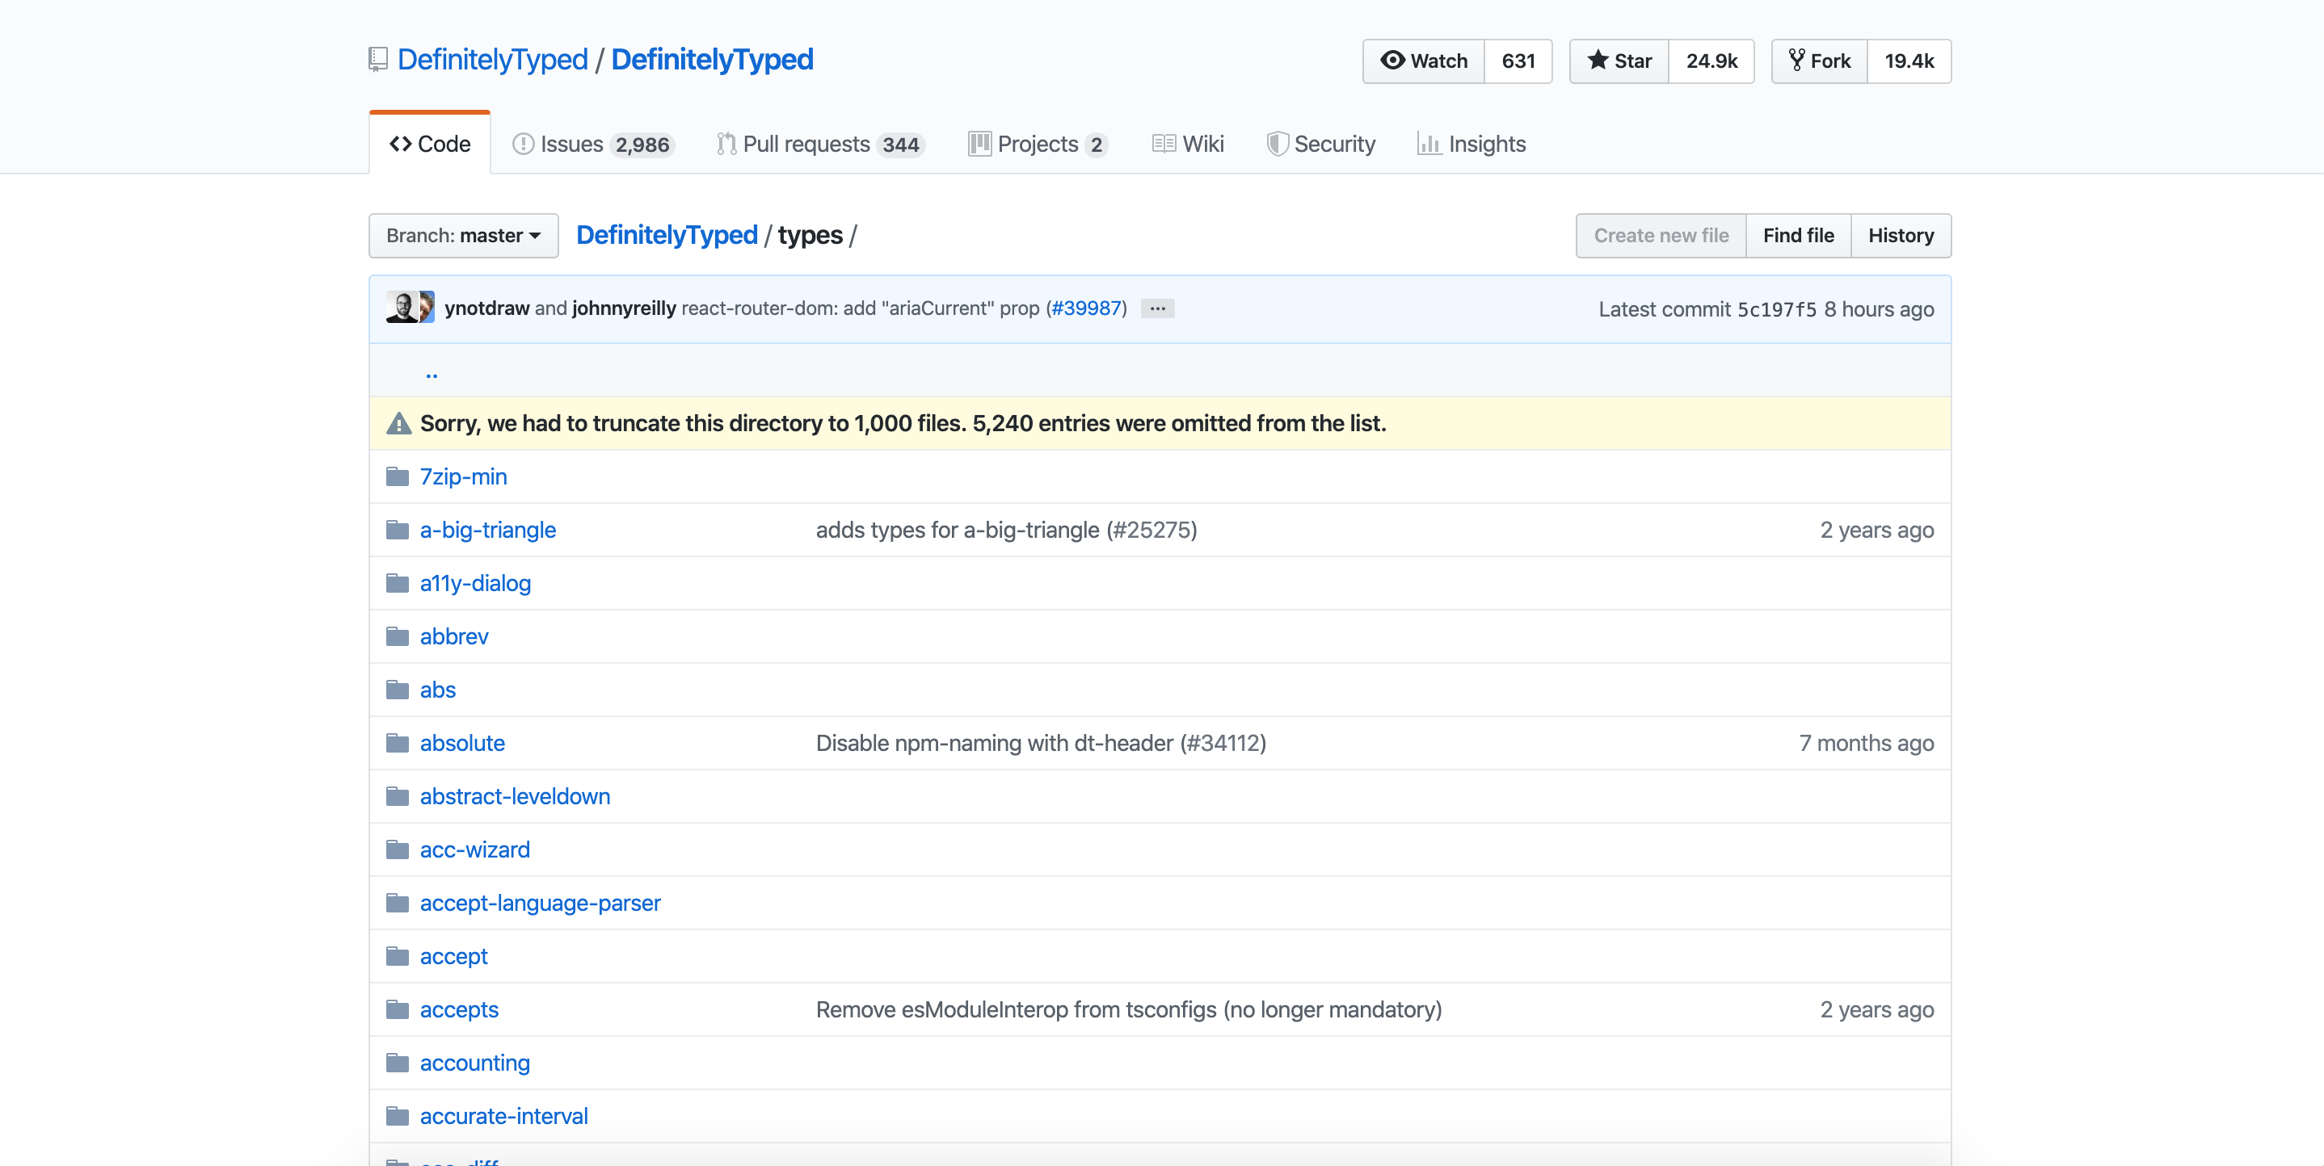
Task: Open commit 'Disable npm-naming with dt-header (#34112)'
Action: (x=1041, y=742)
